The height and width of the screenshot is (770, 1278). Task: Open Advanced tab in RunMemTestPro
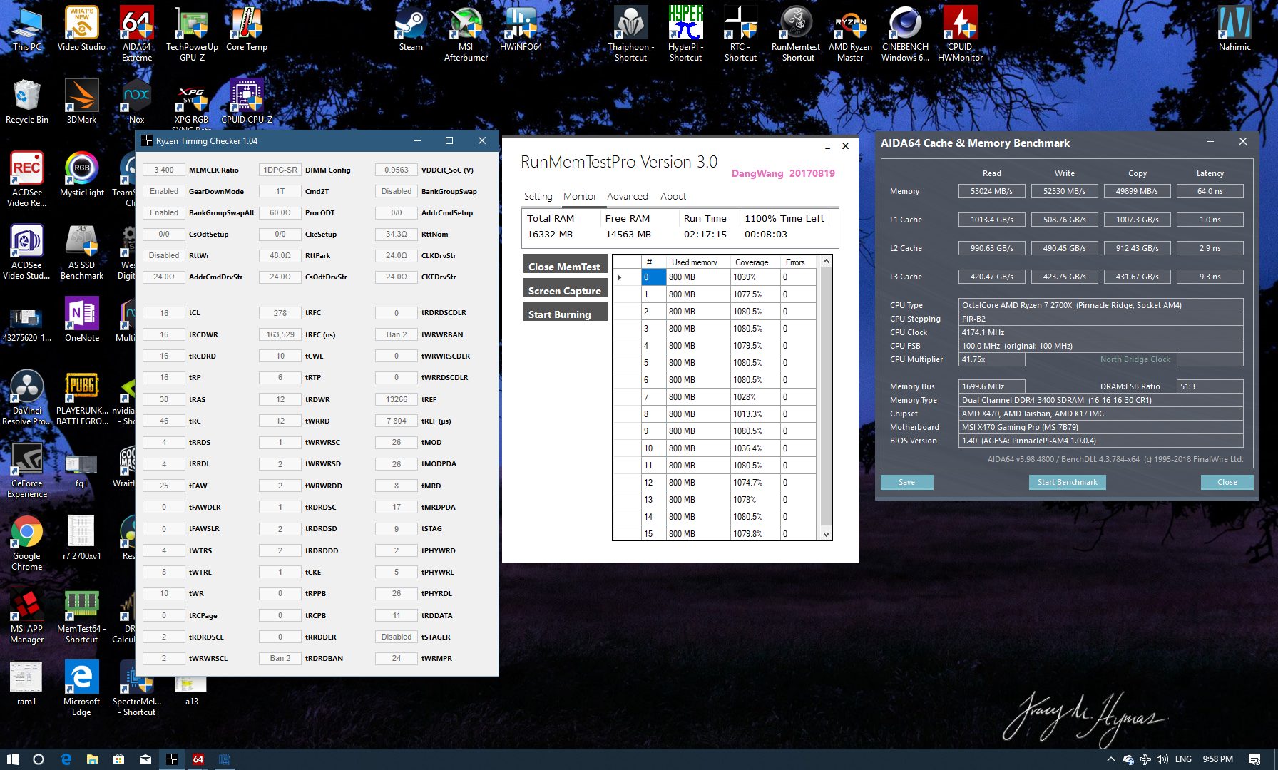pyautogui.click(x=627, y=196)
